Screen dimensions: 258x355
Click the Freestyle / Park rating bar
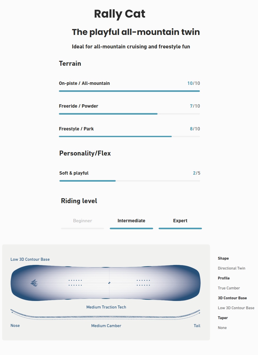tap(129, 137)
